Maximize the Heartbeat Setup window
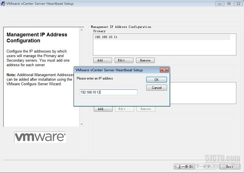 pos(229,4)
